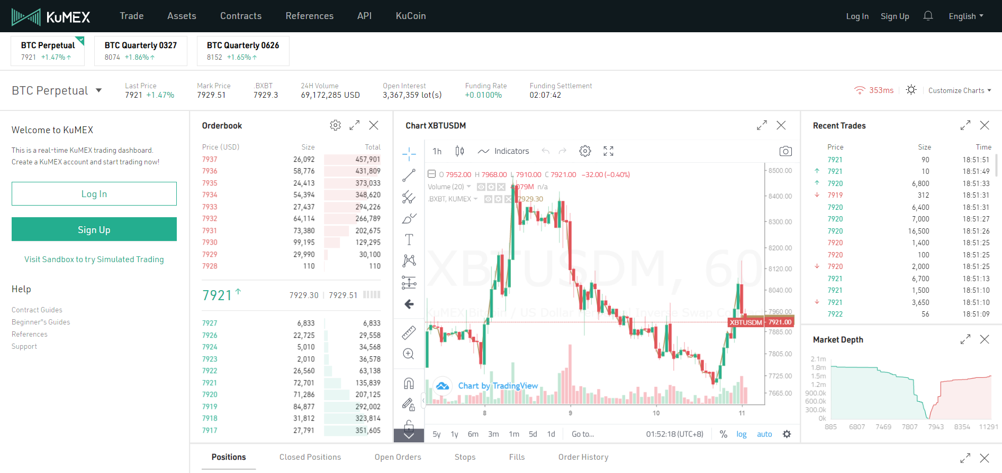Image resolution: width=1002 pixels, height=473 pixels.
Task: Collapse the chart legend minus box
Action: 431,174
